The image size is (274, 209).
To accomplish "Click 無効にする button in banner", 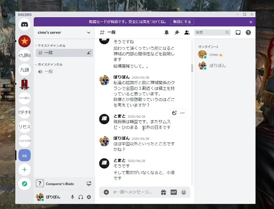I will [182, 22].
